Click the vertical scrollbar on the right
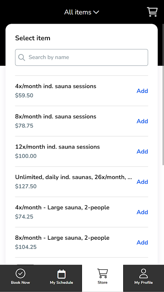This screenshot has width=164, height=292. pyautogui.click(x=163, y=94)
